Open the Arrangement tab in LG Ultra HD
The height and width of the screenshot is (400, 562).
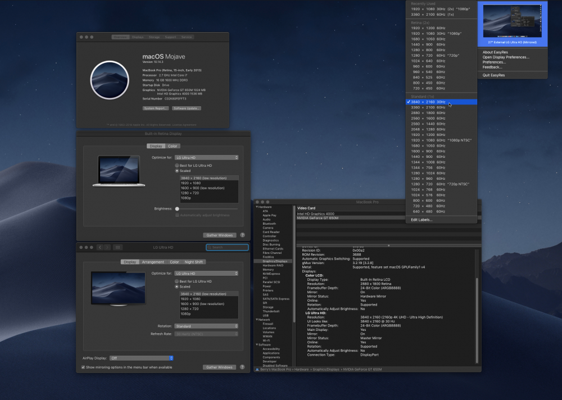[153, 262]
